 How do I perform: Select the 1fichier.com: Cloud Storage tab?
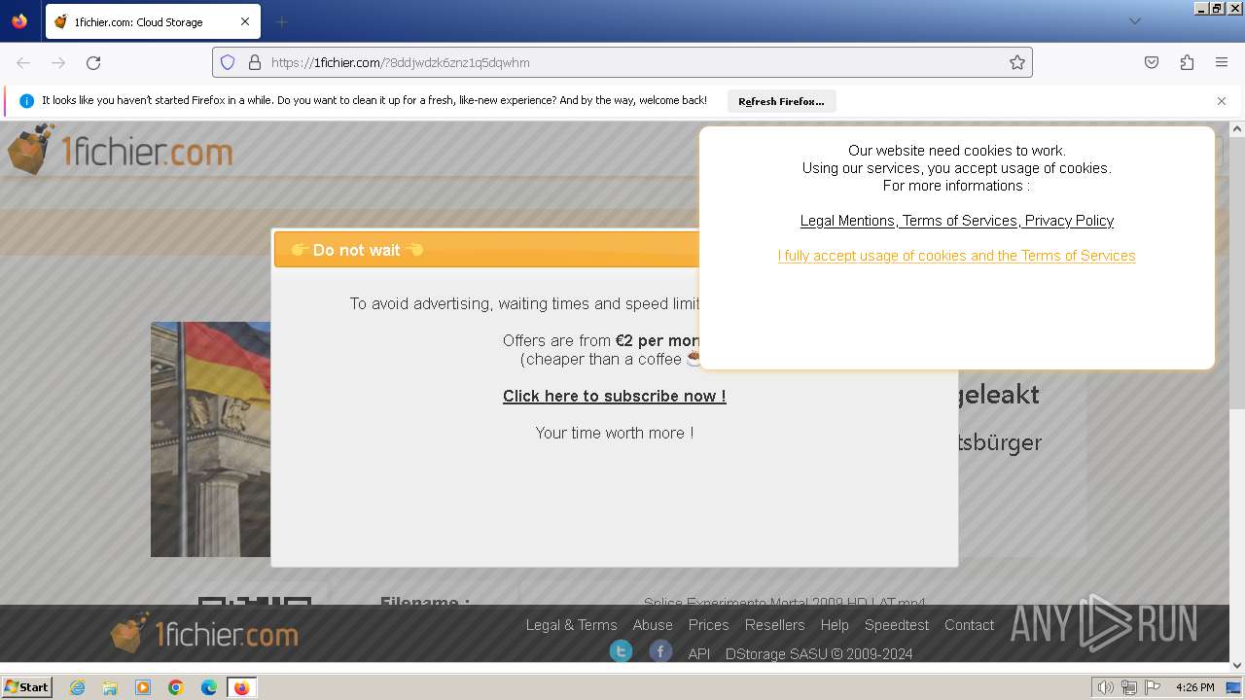(152, 21)
